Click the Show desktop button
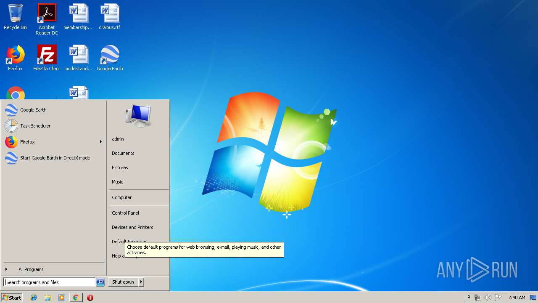 pyautogui.click(x=533, y=298)
